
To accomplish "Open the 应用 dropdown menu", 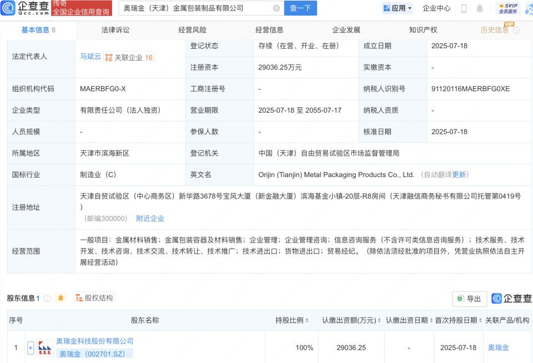I will (397, 8).
